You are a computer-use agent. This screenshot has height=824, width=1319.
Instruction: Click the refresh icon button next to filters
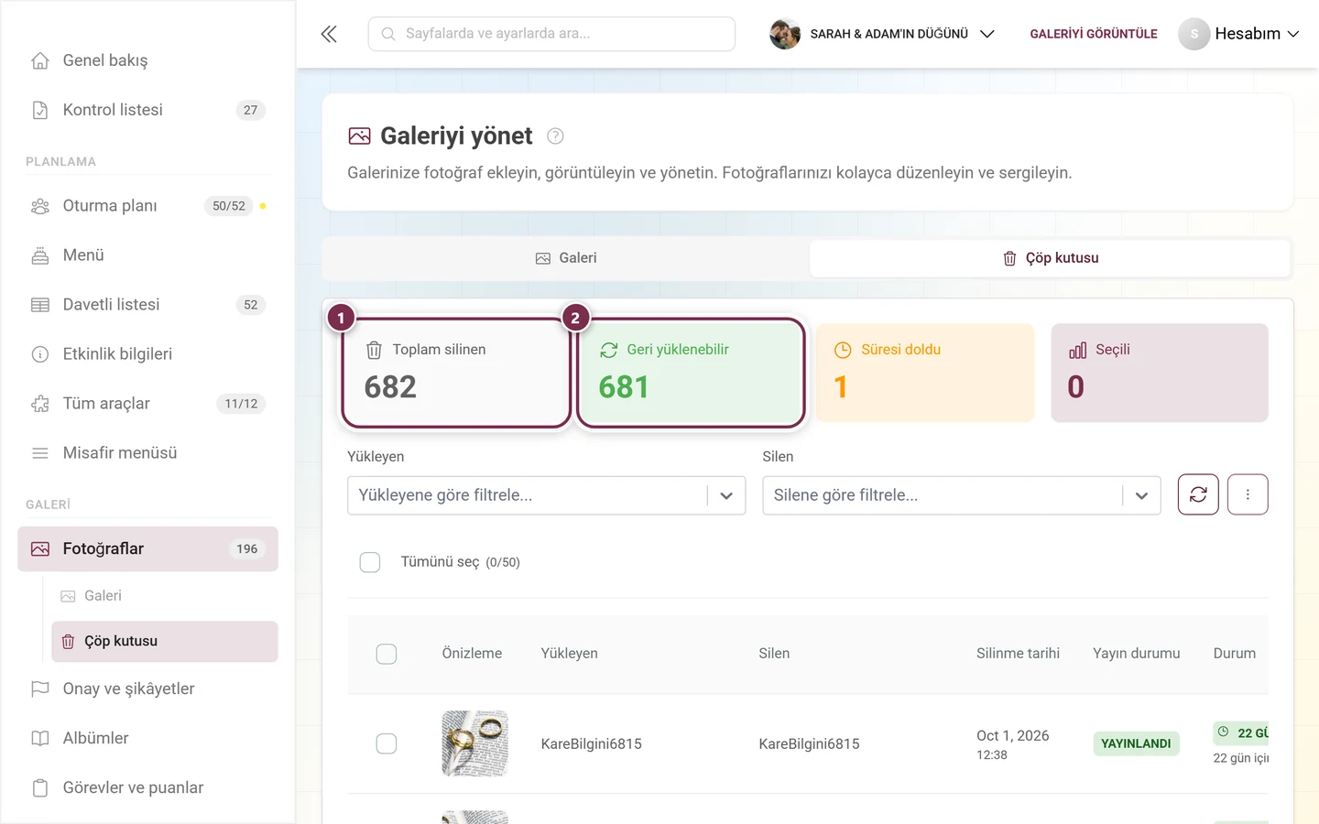1198,494
